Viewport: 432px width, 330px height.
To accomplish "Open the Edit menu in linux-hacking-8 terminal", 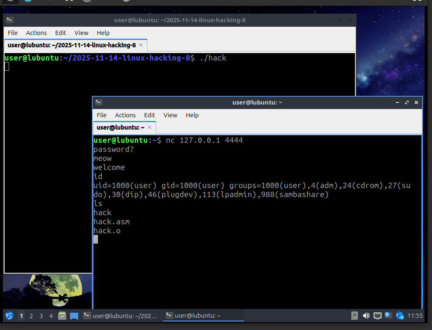I will click(61, 33).
